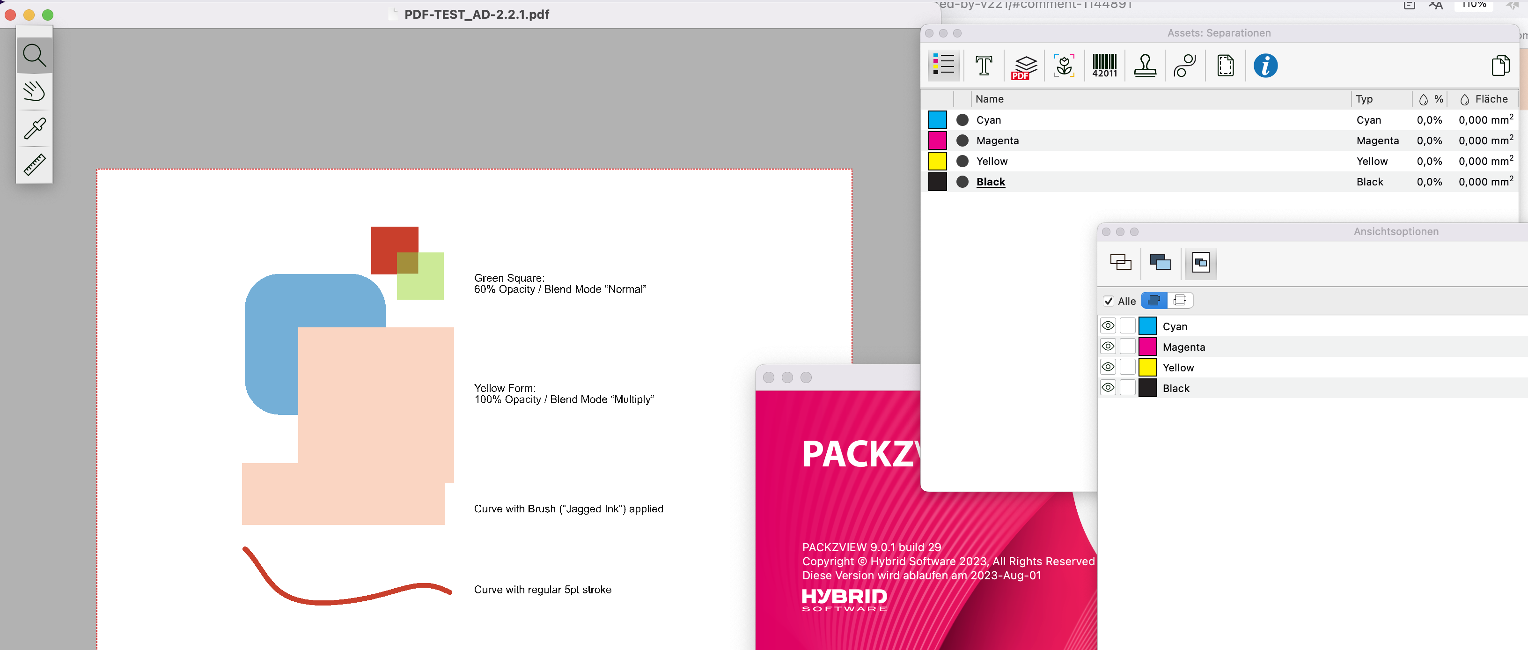
Task: Hide Cyan separation with eye icon
Action: (x=1108, y=326)
